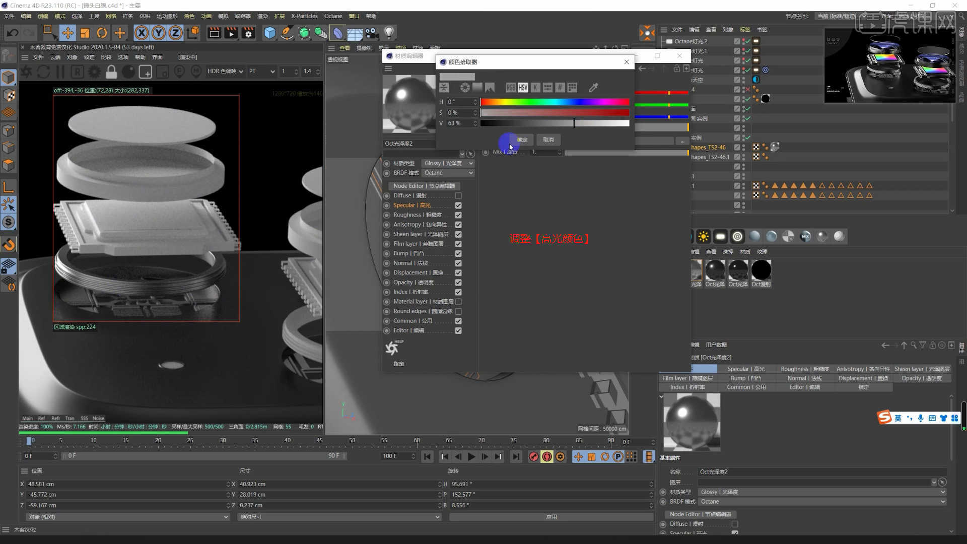The width and height of the screenshot is (967, 544).
Task: Select the Oct漫射 material thumbnail
Action: (x=761, y=271)
